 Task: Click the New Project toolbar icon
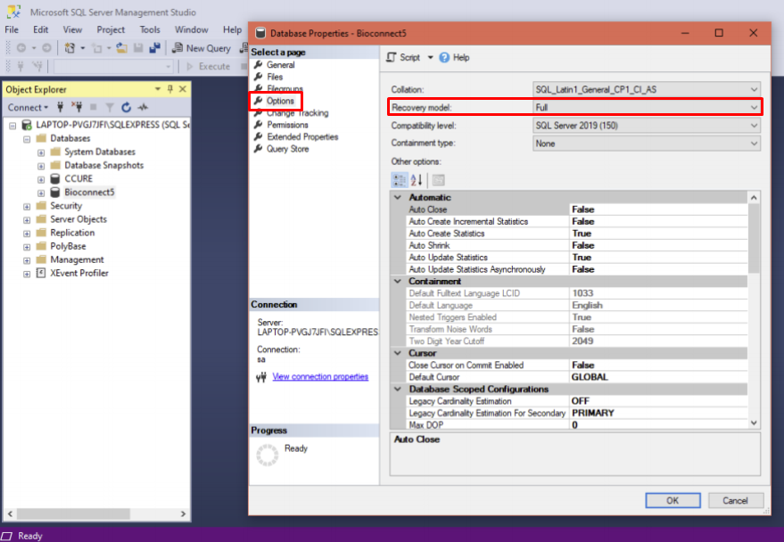pos(70,48)
